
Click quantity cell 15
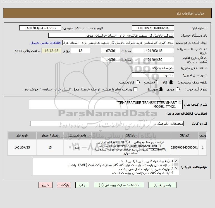tap(50, 147)
